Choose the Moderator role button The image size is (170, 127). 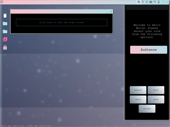138,90
